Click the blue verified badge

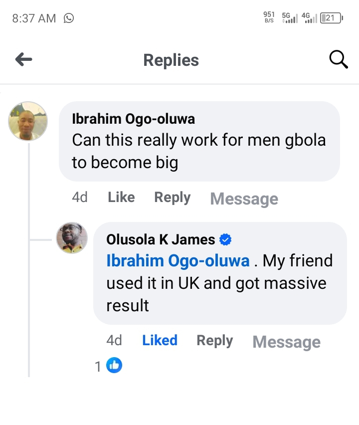click(225, 240)
